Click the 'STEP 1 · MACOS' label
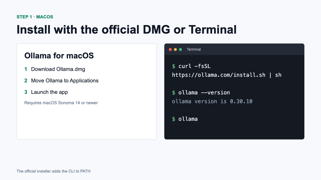This screenshot has height=180, width=321. (35, 17)
